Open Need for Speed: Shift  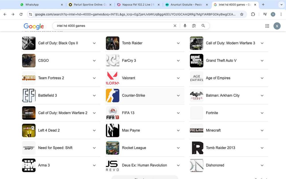(x=61, y=148)
